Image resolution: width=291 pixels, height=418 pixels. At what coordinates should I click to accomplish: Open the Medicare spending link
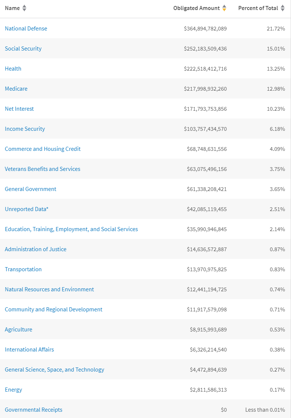(x=16, y=89)
